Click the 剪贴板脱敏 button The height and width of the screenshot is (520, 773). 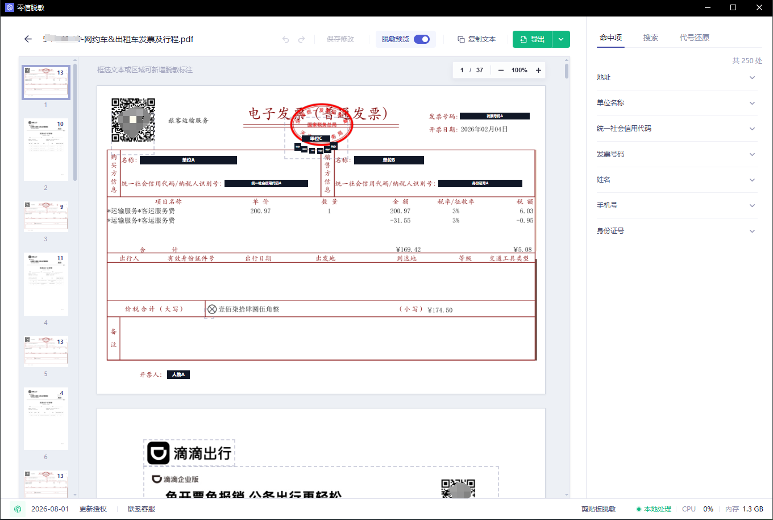pyautogui.click(x=599, y=509)
